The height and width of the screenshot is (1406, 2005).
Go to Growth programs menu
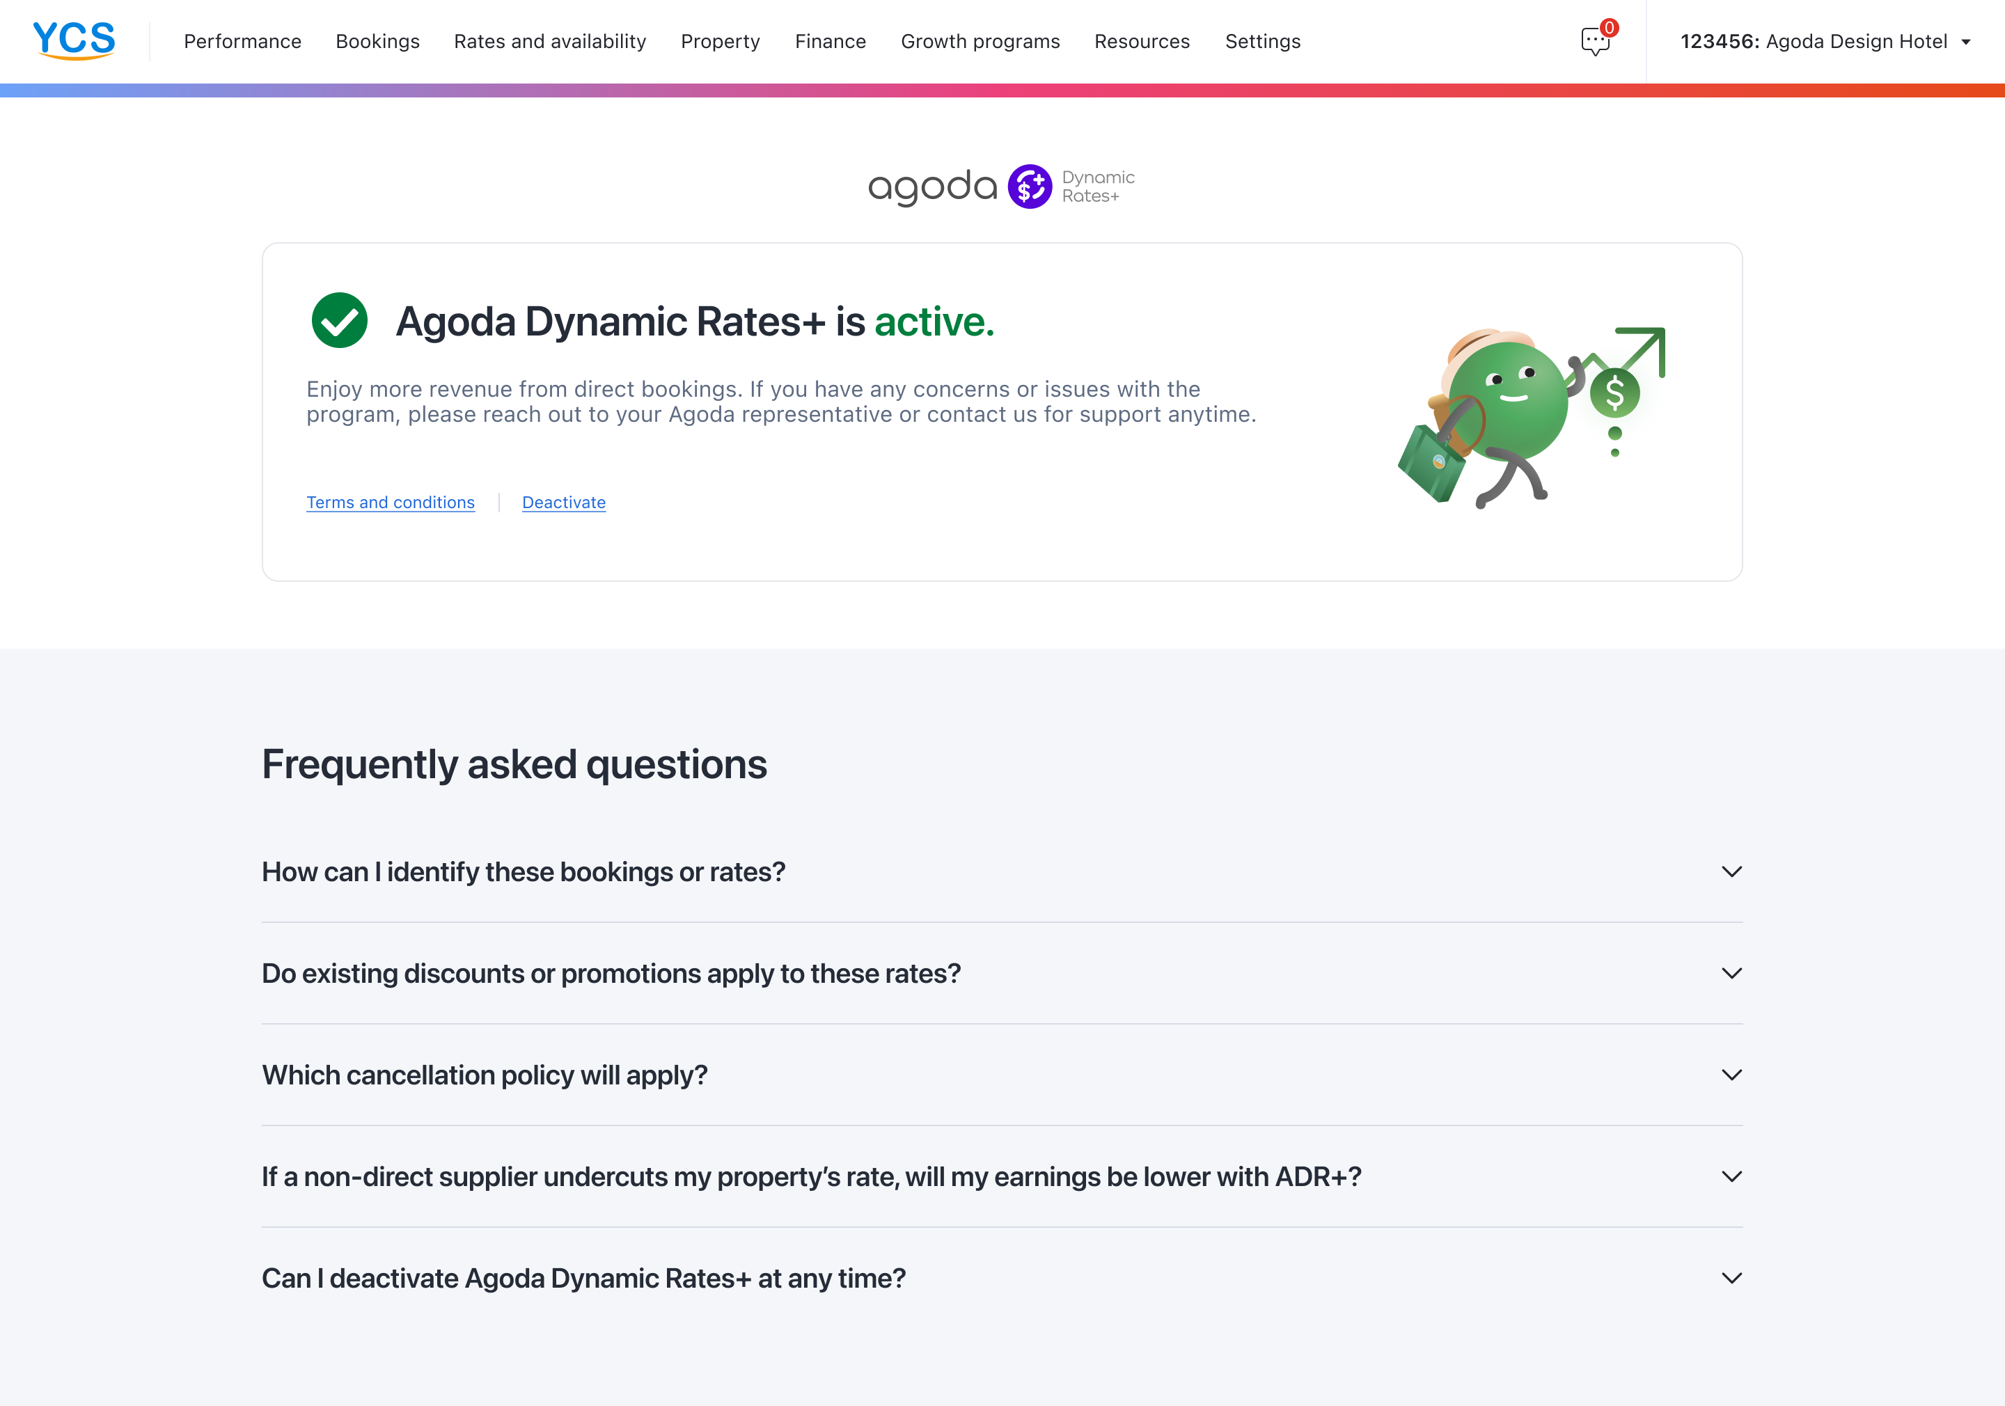(980, 42)
